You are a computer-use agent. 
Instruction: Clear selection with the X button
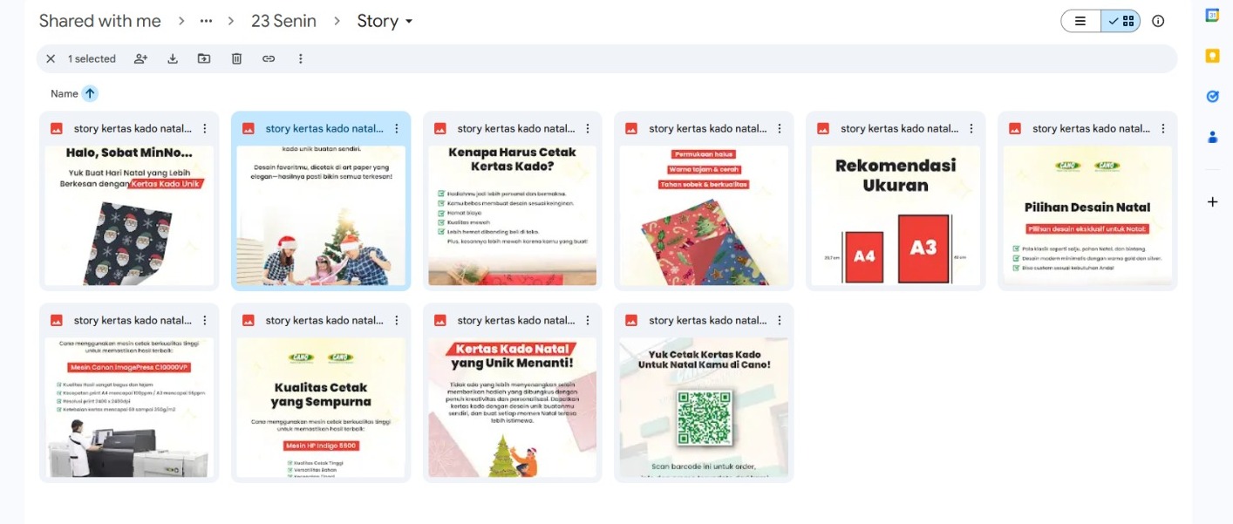pyautogui.click(x=51, y=58)
